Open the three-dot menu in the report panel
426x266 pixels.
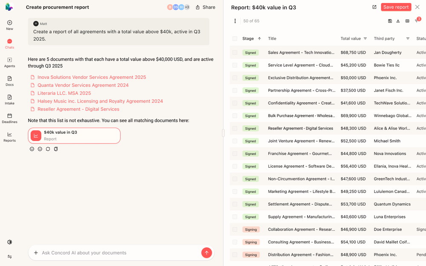click(235, 20)
